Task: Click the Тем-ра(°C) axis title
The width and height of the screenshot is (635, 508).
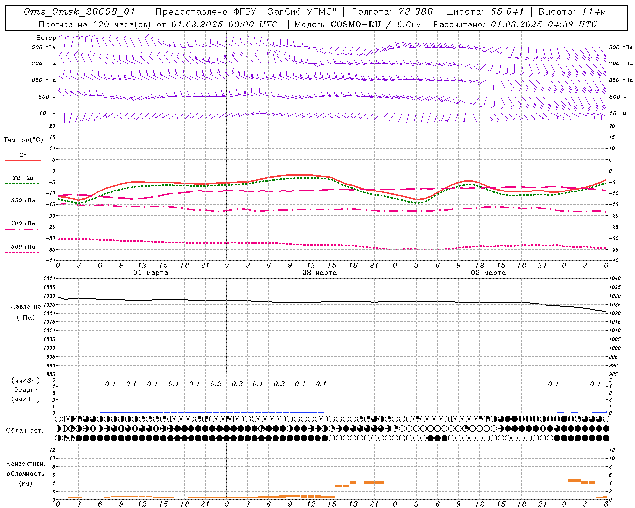Action: 23,140
